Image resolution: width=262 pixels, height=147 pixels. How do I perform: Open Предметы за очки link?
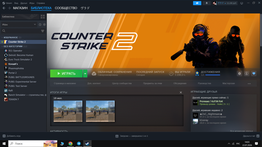153,83
